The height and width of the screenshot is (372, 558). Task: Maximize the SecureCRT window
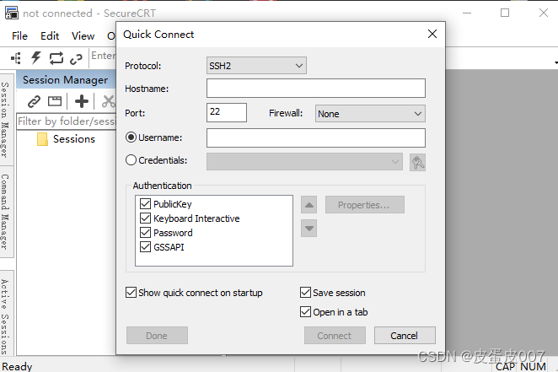click(x=505, y=13)
